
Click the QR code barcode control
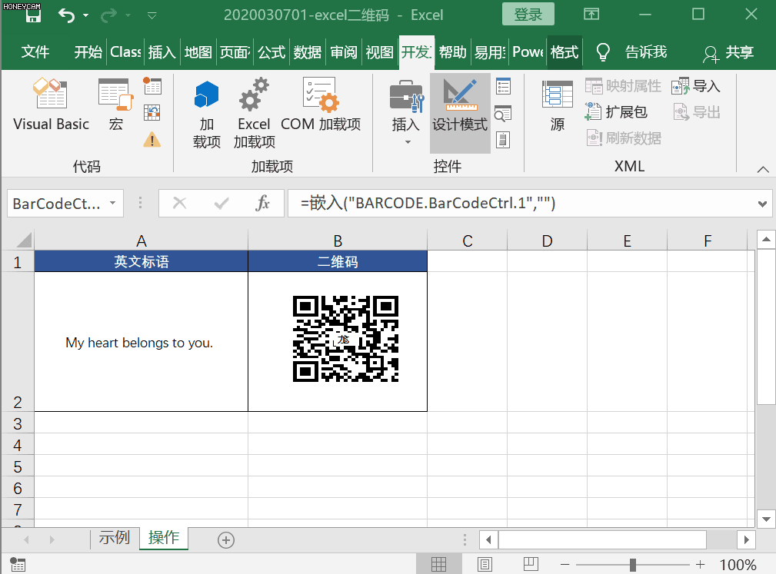[345, 339]
